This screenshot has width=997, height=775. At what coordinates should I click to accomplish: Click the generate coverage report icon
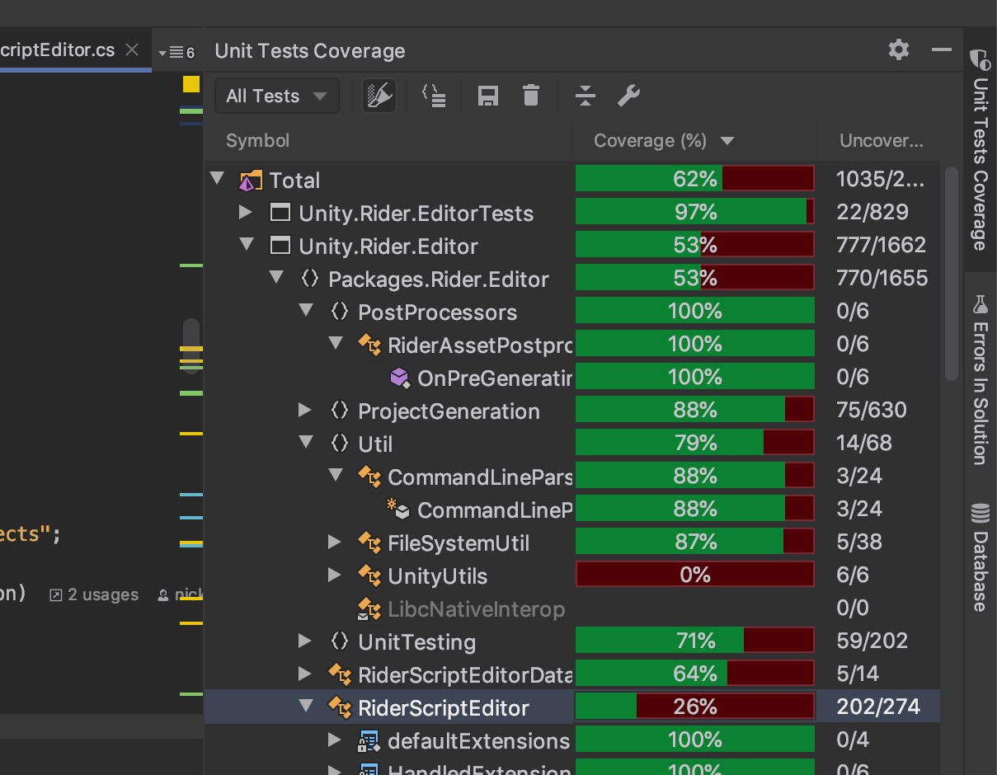pyautogui.click(x=435, y=96)
